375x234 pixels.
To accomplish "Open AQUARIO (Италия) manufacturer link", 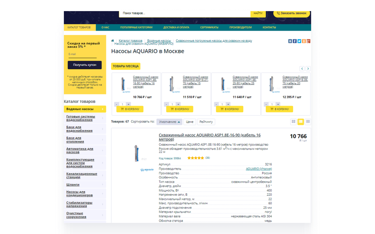I will pos(259,169).
